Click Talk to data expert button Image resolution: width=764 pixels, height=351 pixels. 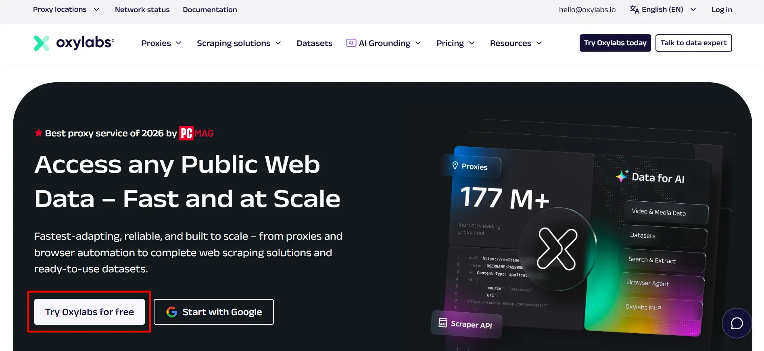click(693, 43)
